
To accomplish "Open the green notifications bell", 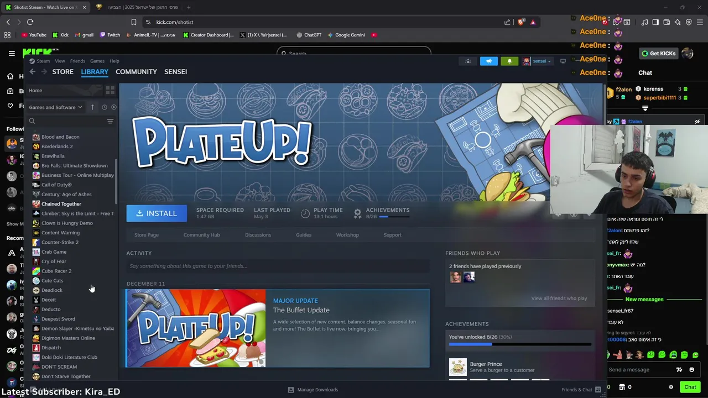I will pos(509,61).
